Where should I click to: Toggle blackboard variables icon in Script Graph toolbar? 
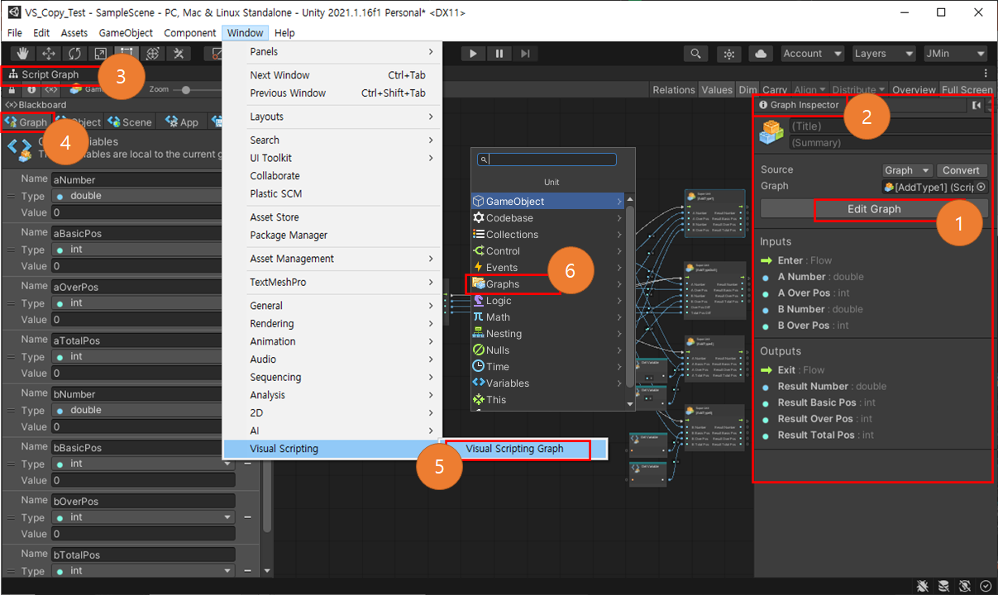coord(50,89)
